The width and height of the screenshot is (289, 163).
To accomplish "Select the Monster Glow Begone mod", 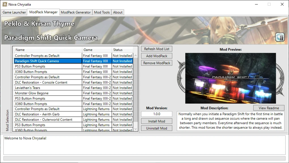I will coord(74,93).
